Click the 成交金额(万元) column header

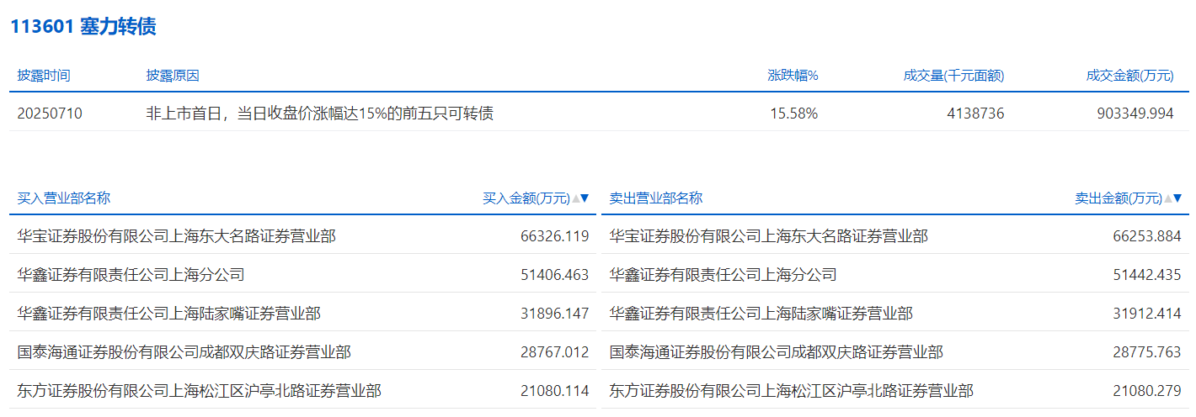click(x=1129, y=76)
